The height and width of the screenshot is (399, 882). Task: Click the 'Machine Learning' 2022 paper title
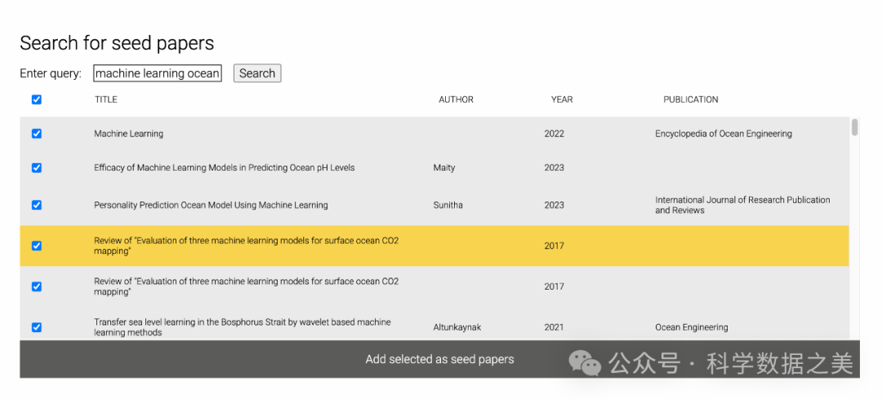tap(128, 134)
